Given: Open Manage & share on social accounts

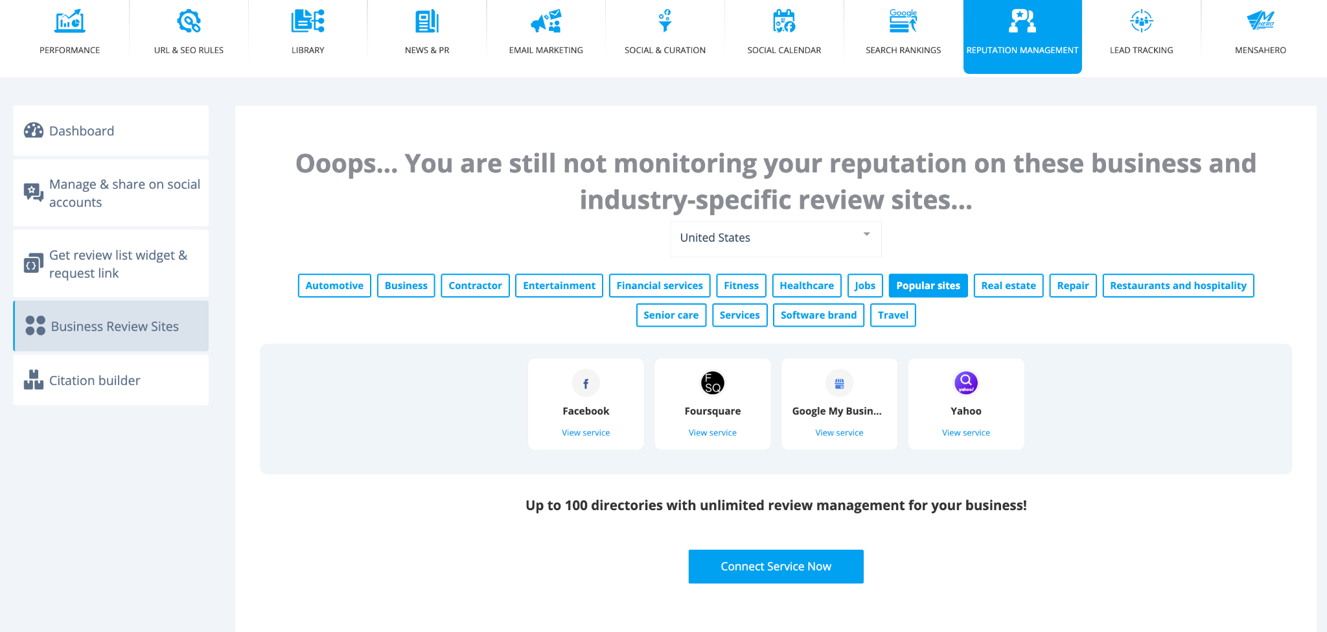Looking at the screenshot, I should pos(111,193).
